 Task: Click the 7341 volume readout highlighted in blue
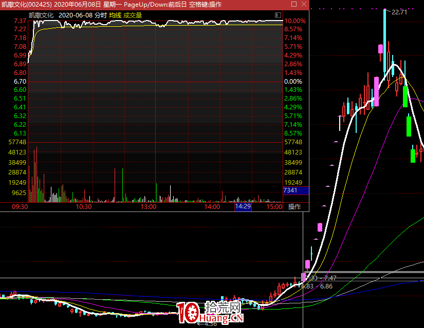click(291, 190)
